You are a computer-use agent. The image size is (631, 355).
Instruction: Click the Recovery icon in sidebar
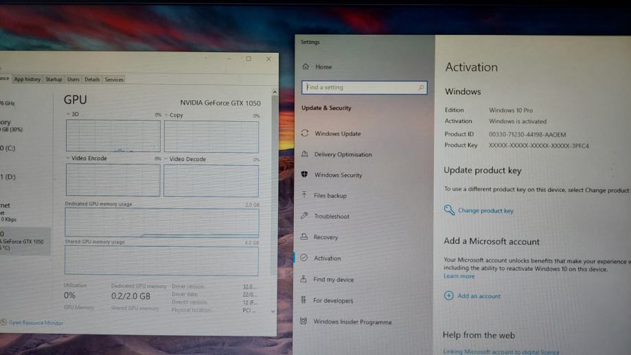[304, 236]
